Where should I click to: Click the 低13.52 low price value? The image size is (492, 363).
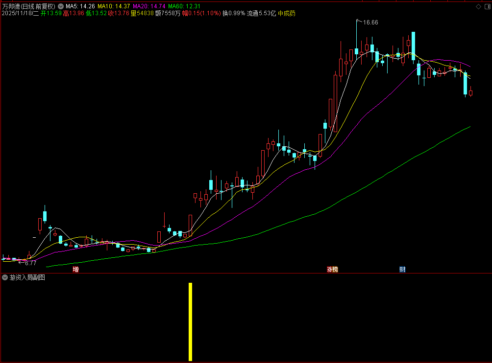click(97, 13)
